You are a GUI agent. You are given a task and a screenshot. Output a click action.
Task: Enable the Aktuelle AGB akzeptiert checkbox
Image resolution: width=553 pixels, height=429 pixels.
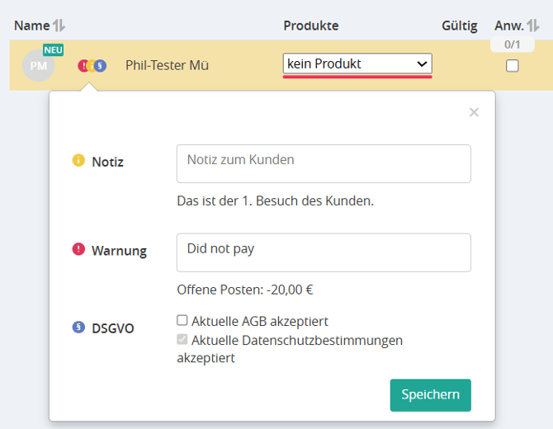pos(182,321)
